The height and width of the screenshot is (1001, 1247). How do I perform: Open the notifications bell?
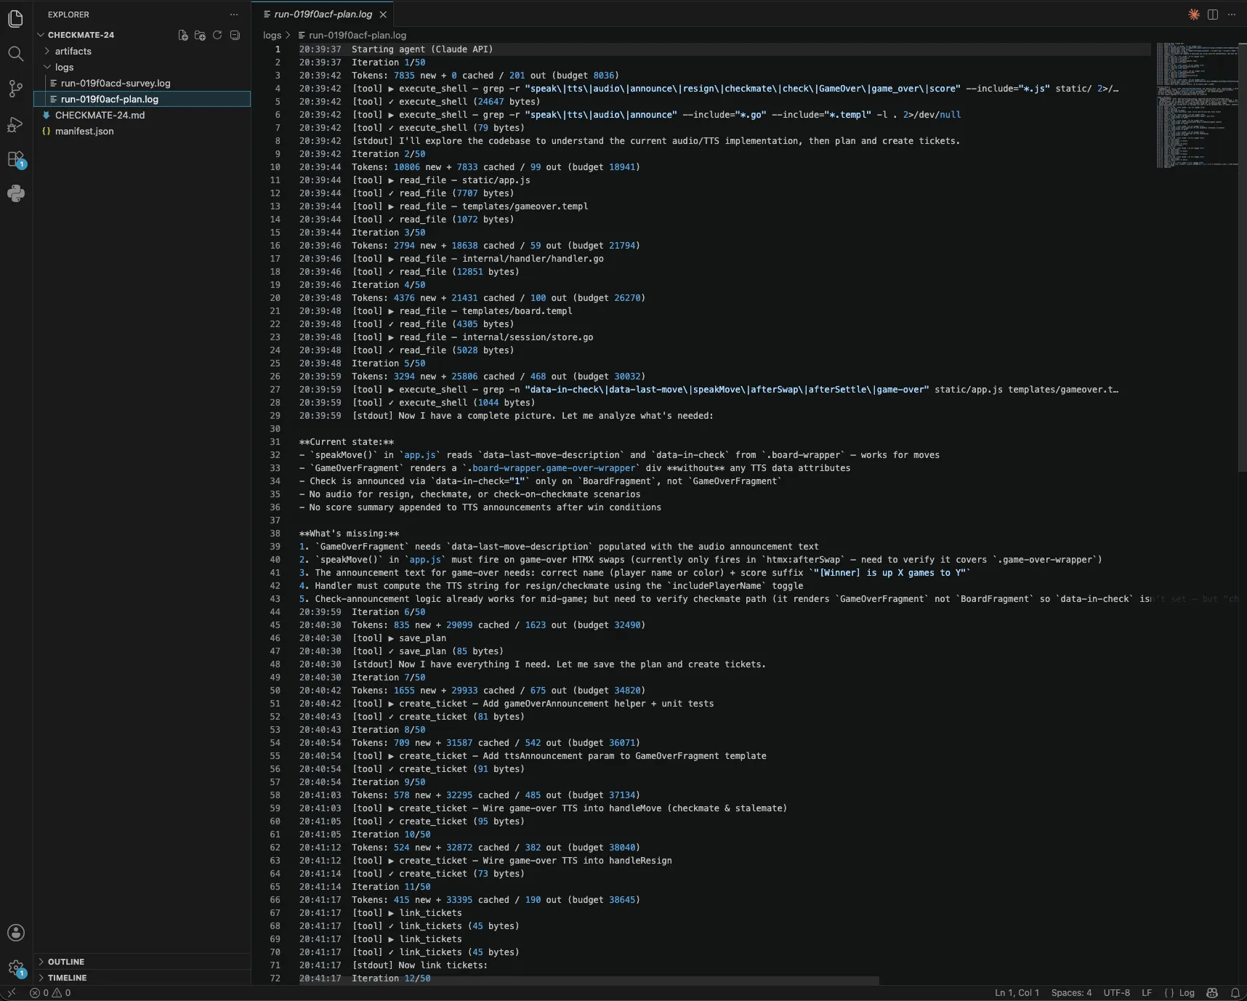tap(1235, 993)
